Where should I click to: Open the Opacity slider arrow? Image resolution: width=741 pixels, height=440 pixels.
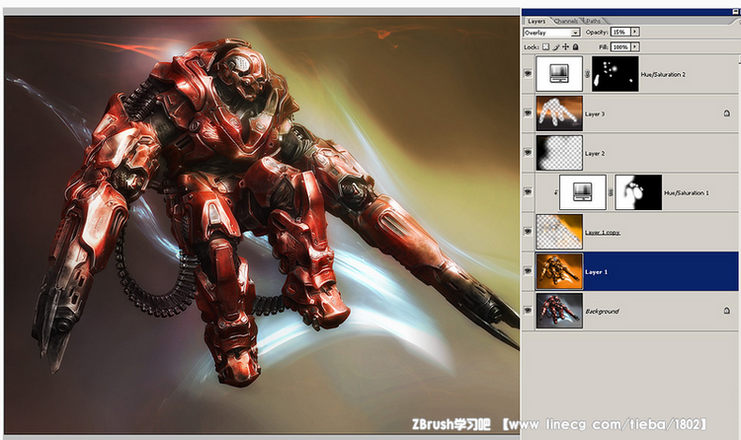635,32
